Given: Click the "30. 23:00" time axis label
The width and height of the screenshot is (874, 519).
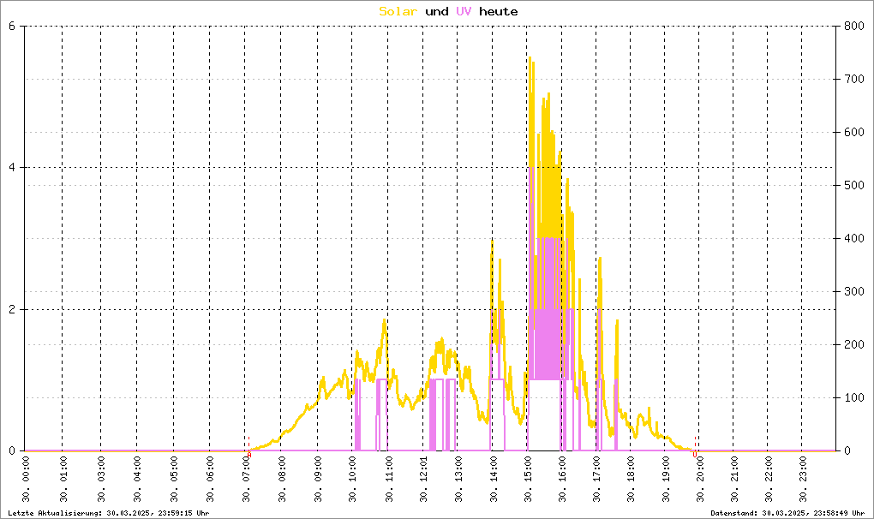Looking at the screenshot, I should pos(803,481).
